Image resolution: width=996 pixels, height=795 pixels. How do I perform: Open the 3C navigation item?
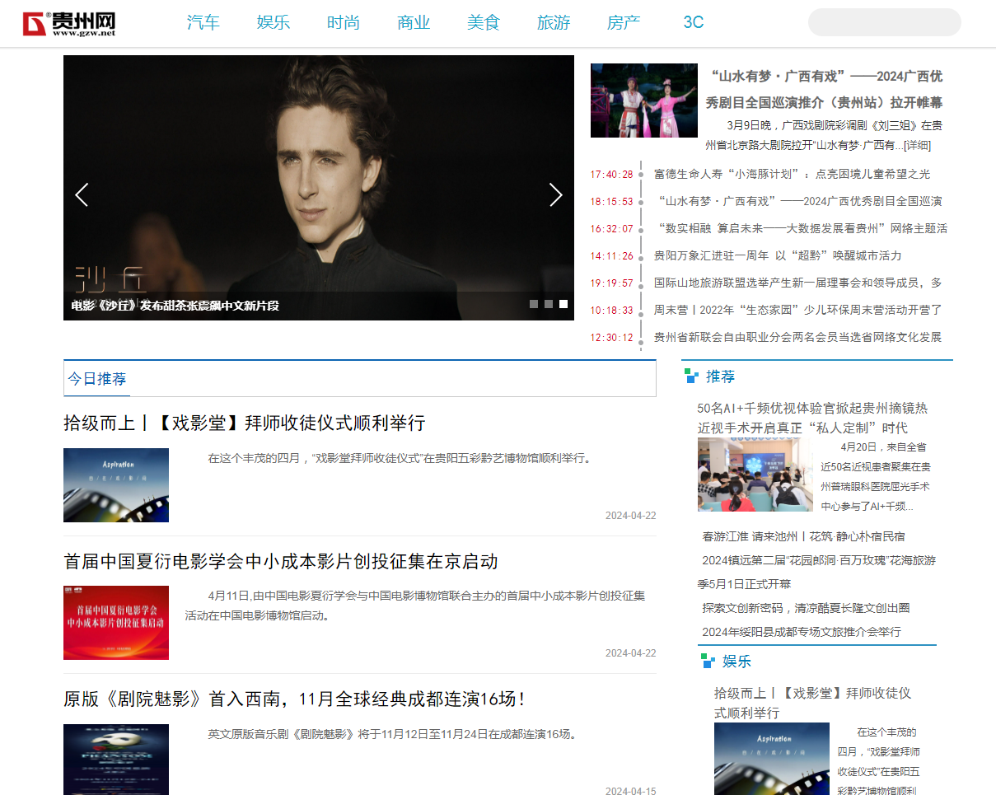coord(694,22)
